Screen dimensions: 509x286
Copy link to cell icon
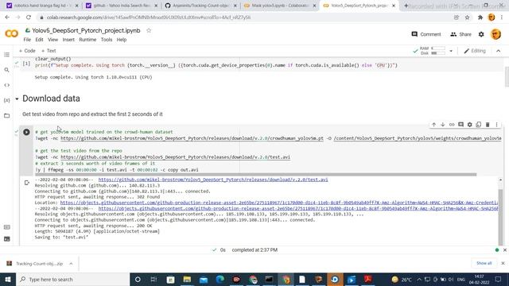[x=452, y=125]
